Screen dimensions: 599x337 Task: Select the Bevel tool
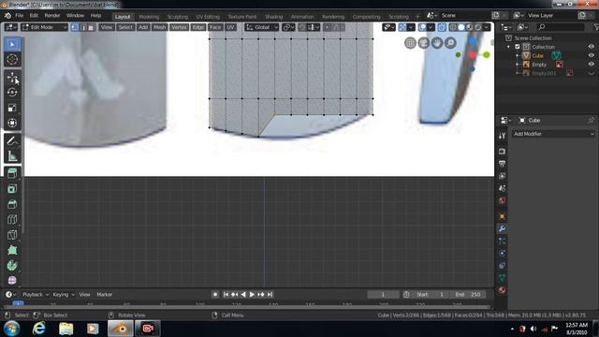(x=12, y=204)
